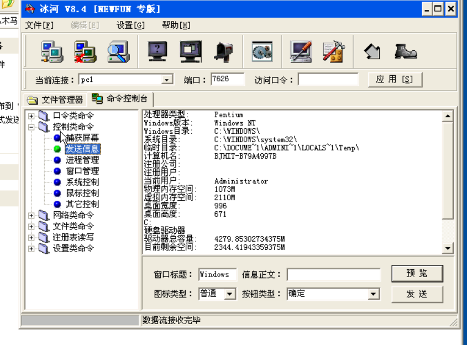Expand the 设置类命令 tree node
The width and height of the screenshot is (467, 345).
[x=32, y=248]
